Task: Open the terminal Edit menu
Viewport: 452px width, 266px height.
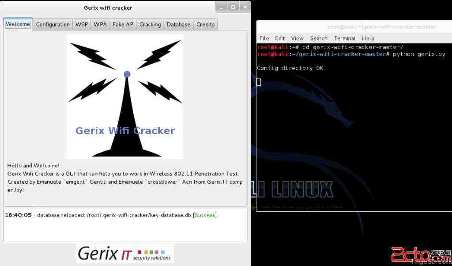Action: 280,38
